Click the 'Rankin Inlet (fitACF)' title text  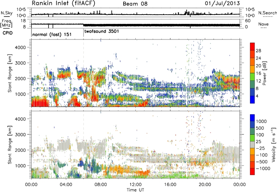point(63,3)
